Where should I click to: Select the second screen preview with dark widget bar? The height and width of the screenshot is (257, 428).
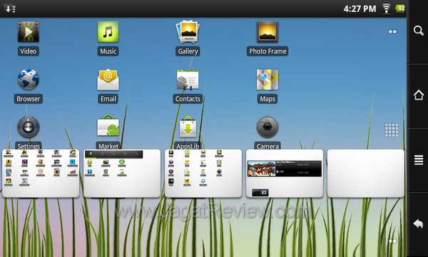point(122,173)
